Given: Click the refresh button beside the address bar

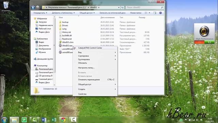Looking at the screenshot, I should (122, 8).
